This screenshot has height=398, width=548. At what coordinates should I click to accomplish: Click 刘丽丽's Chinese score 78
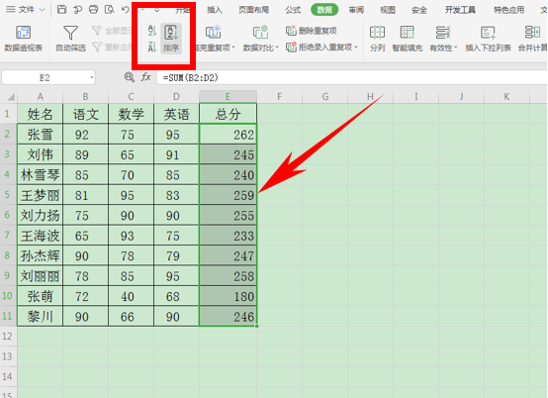[86, 276]
